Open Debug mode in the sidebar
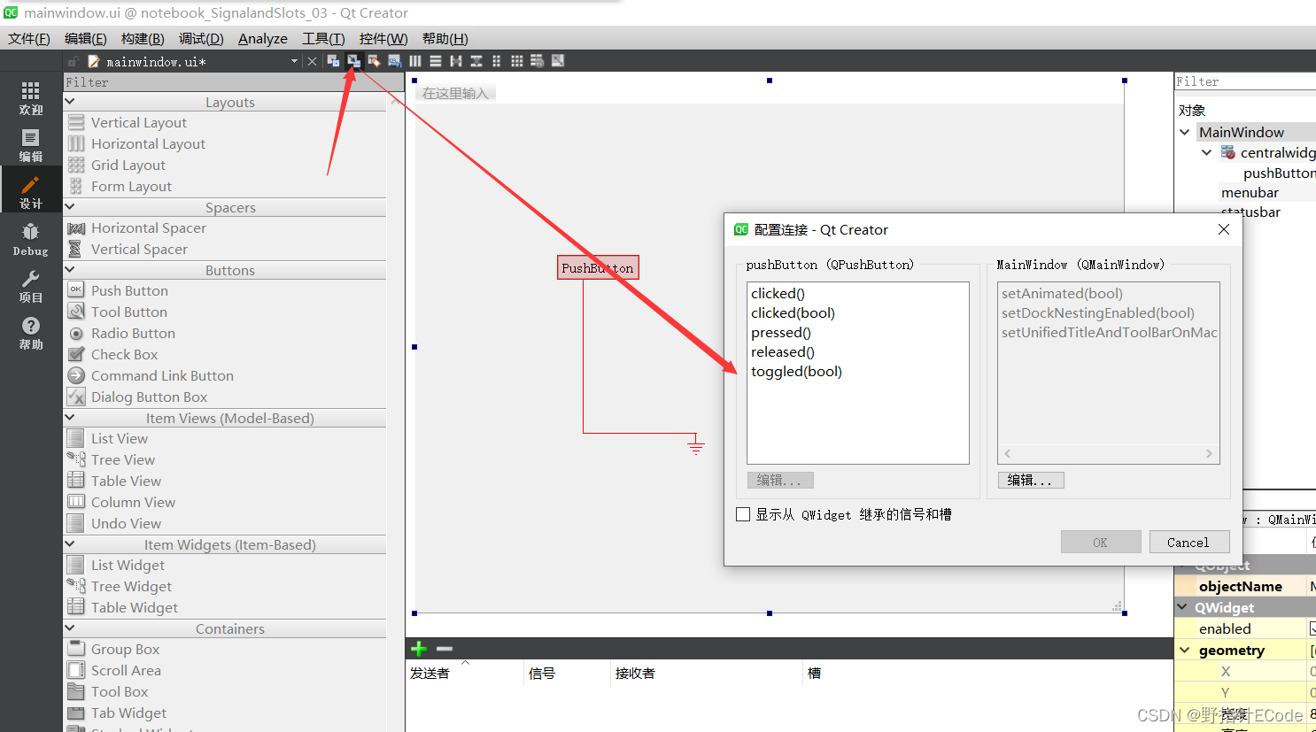Image resolution: width=1316 pixels, height=732 pixels. point(31,239)
